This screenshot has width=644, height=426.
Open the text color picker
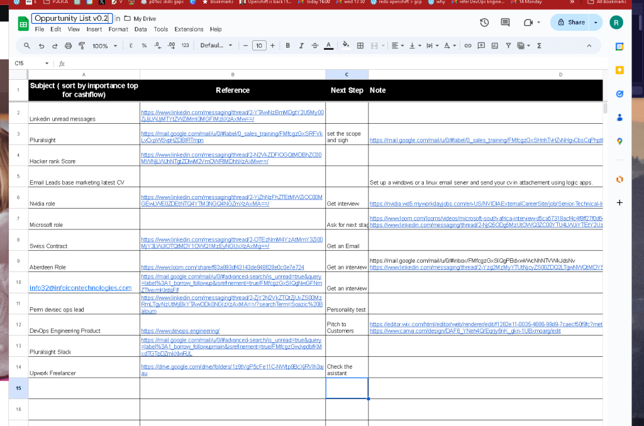point(328,46)
